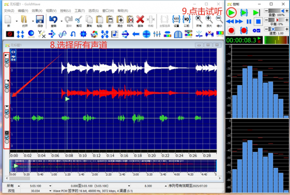Decrease volume with the minus button

click(x=266, y=11)
